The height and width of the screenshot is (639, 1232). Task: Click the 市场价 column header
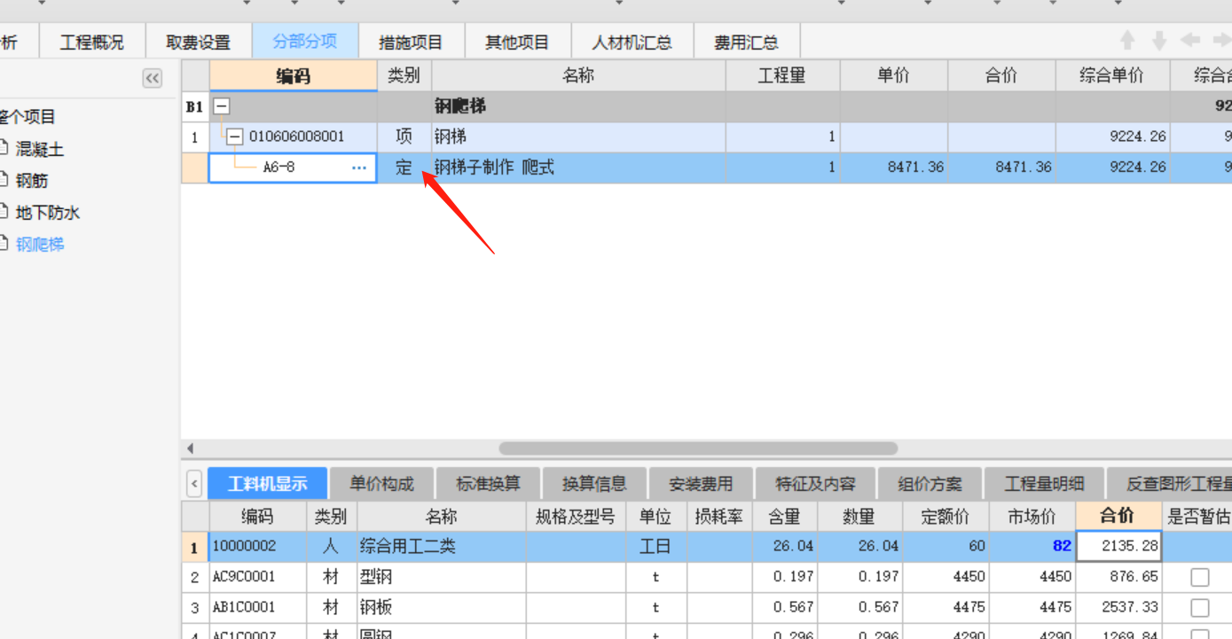(x=1032, y=517)
